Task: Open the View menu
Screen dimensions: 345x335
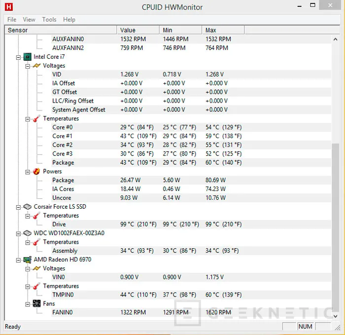Action: point(29,20)
